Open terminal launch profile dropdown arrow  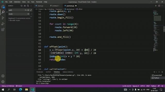(x=156, y=72)
